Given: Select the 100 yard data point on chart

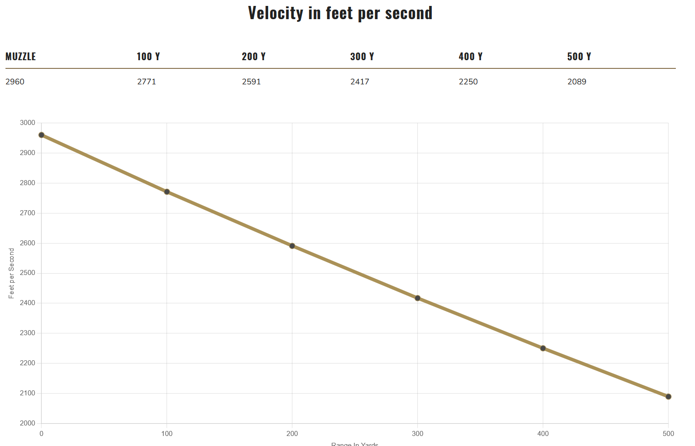Looking at the screenshot, I should click(x=167, y=192).
